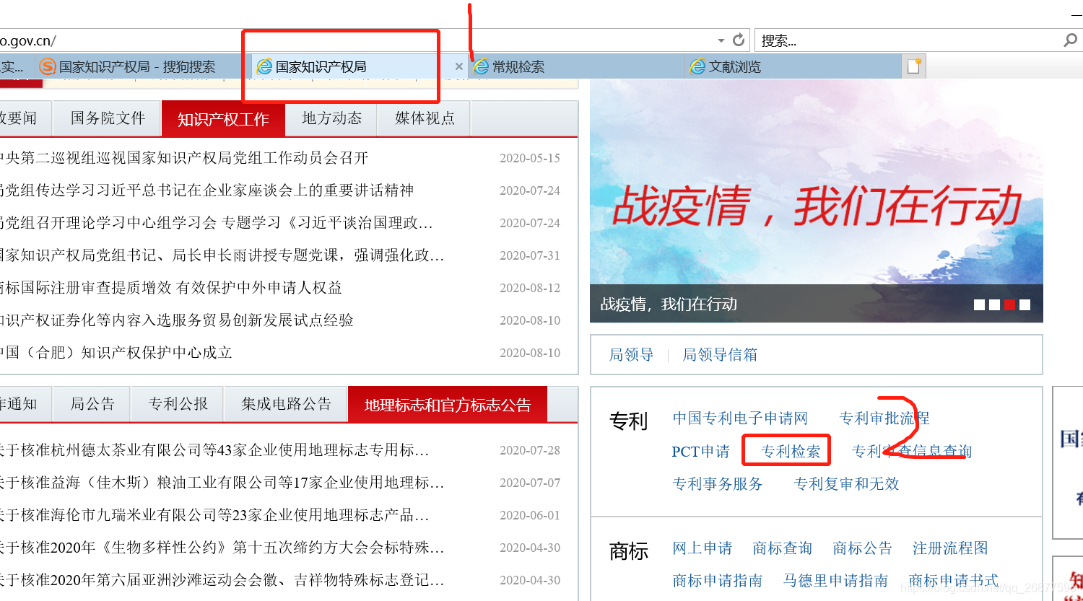Open the 局领导信箱 link
The height and width of the screenshot is (601, 1083).
(x=720, y=354)
